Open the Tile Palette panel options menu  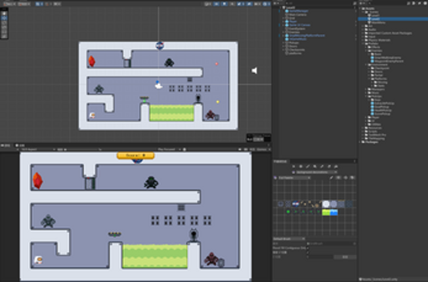click(x=354, y=161)
